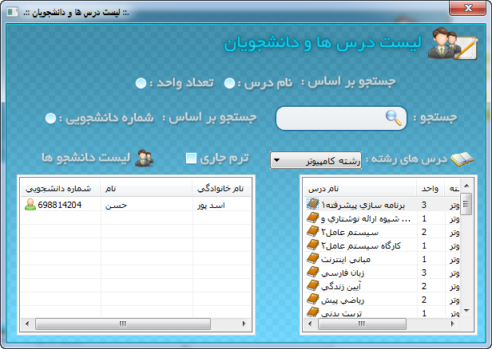Select the نام درس search radio button
This screenshot has height=349, width=492.
(229, 83)
